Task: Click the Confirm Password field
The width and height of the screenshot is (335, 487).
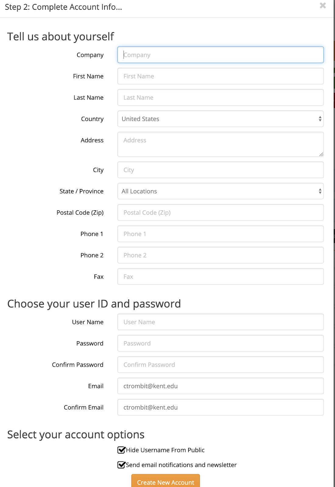Action: coord(220,365)
